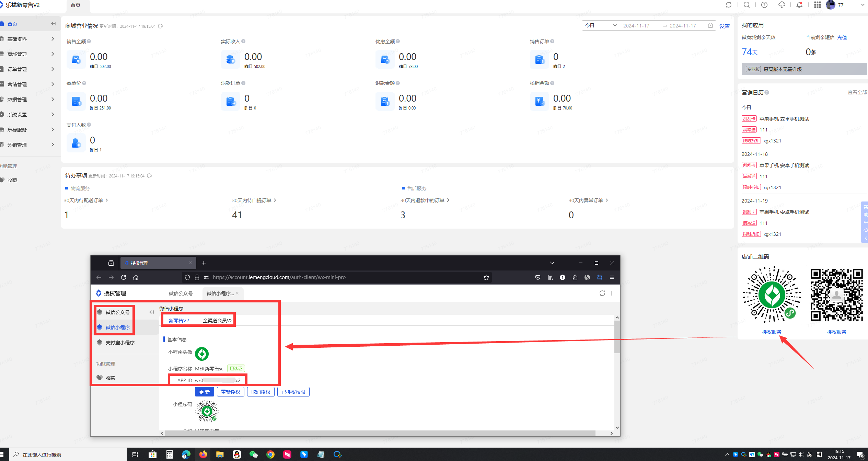Click the top-bar refresh icon
Image resolution: width=868 pixels, height=461 pixels.
729,5
